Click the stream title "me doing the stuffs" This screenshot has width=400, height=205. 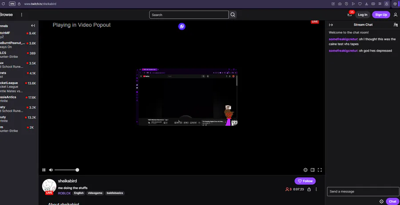pyautogui.click(x=73, y=188)
